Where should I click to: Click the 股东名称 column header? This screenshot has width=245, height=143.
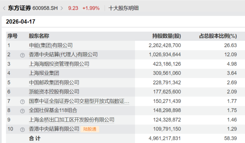[39, 36]
